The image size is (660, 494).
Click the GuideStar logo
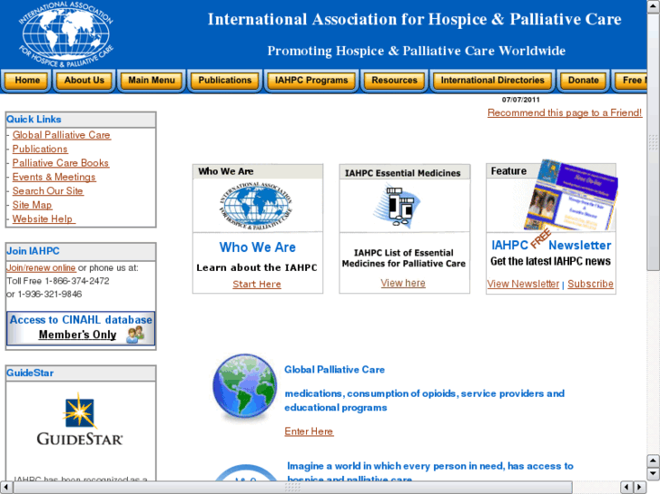(80, 420)
